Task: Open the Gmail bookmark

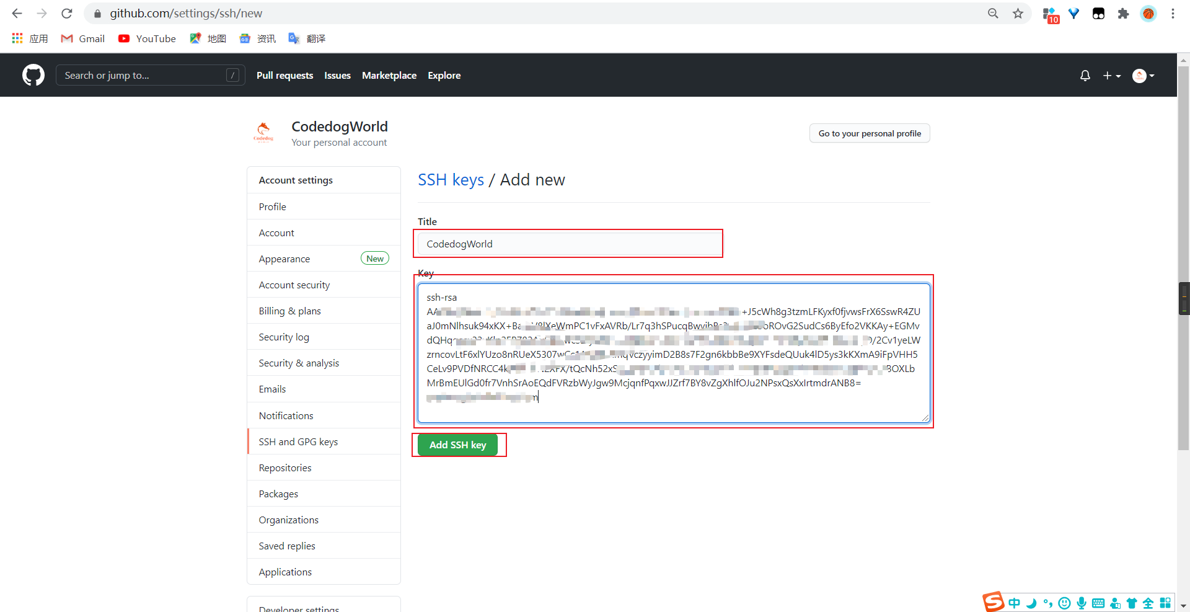Action: pyautogui.click(x=83, y=38)
